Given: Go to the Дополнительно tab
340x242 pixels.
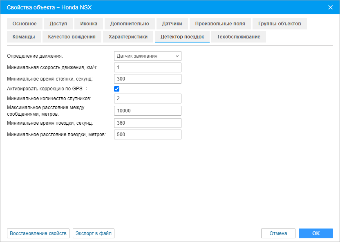Looking at the screenshot, I should point(130,24).
